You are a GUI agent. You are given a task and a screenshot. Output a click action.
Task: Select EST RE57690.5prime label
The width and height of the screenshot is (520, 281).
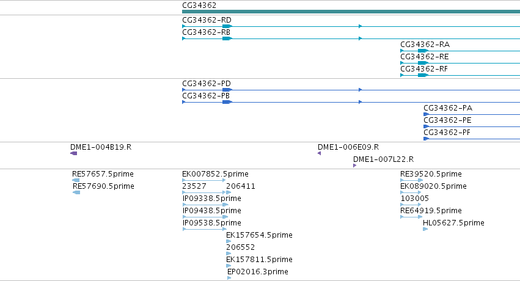pos(103,186)
